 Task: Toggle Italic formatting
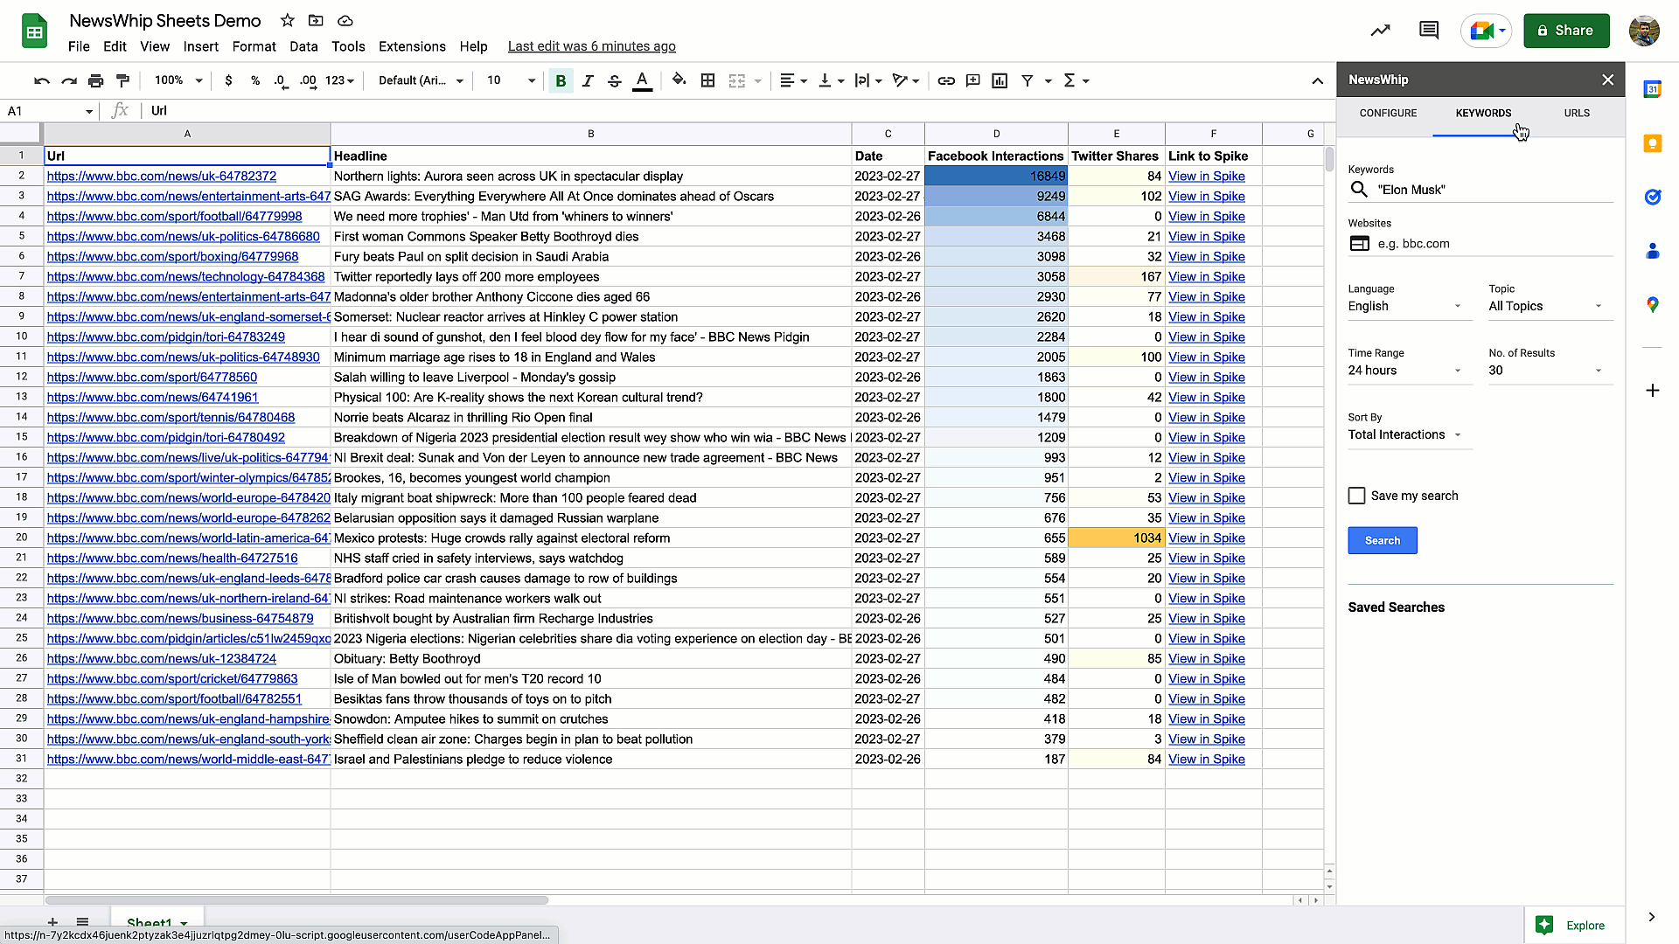tap(588, 80)
